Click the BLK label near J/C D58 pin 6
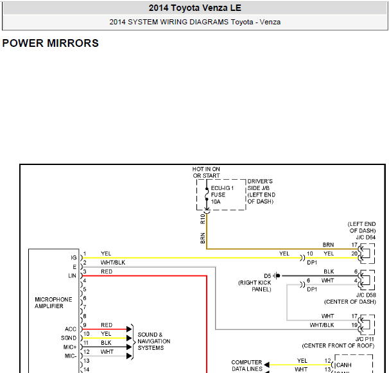Viewport: 389px width, 373px height. [x=329, y=272]
